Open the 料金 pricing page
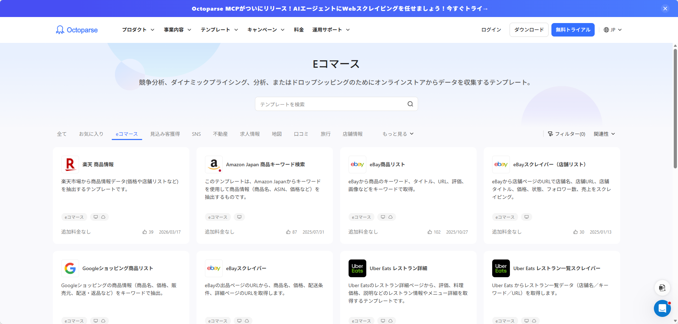 pyautogui.click(x=299, y=30)
